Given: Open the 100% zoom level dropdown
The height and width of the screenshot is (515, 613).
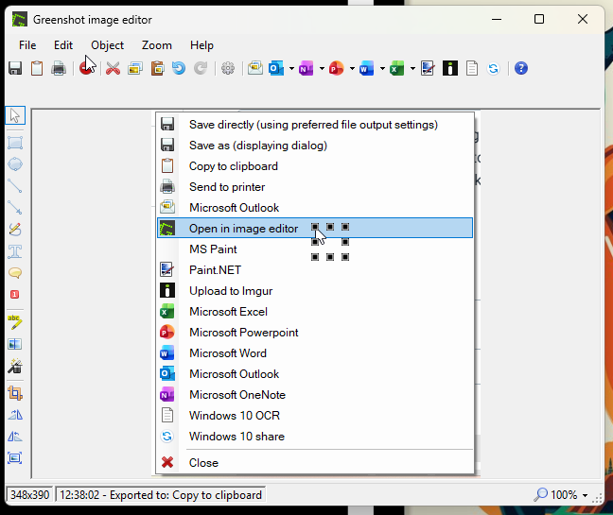Looking at the screenshot, I should tap(585, 495).
